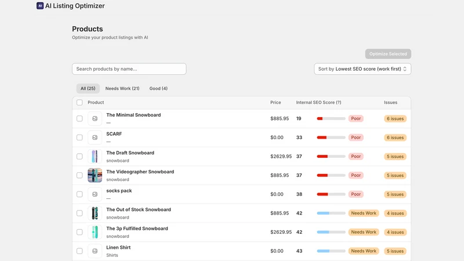Screen dimensions: 464x261
Task: Open The Draft Snowboard product name
Action: [x=130, y=153]
